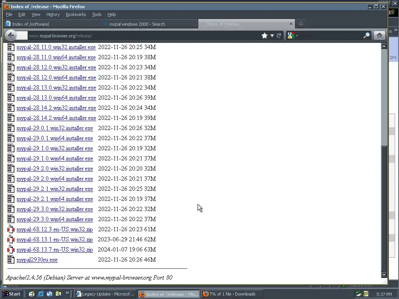Click binary file icon beside mypal2930ru.exe
The image size is (399, 299).
click(11, 259)
